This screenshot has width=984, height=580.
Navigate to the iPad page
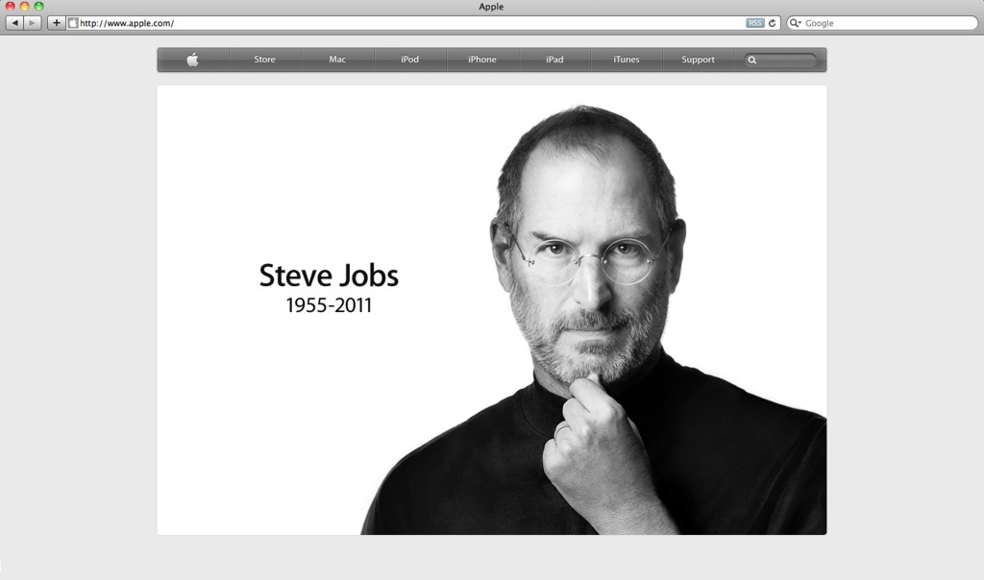[x=554, y=60]
